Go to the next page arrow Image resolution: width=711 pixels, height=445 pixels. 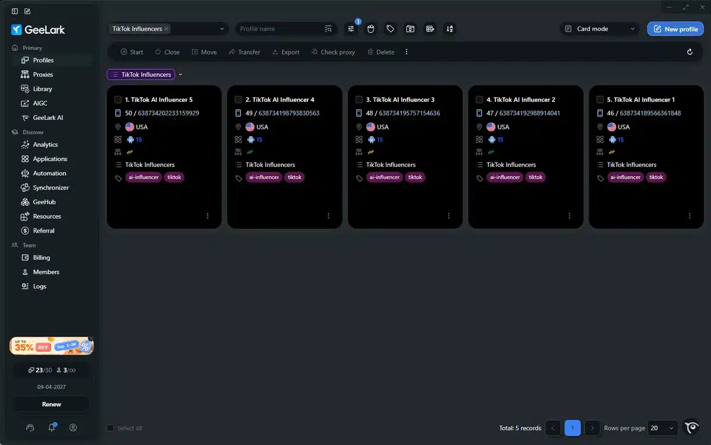592,428
